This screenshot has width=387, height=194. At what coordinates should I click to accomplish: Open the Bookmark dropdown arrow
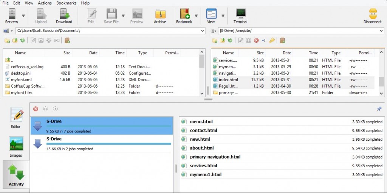point(196,16)
